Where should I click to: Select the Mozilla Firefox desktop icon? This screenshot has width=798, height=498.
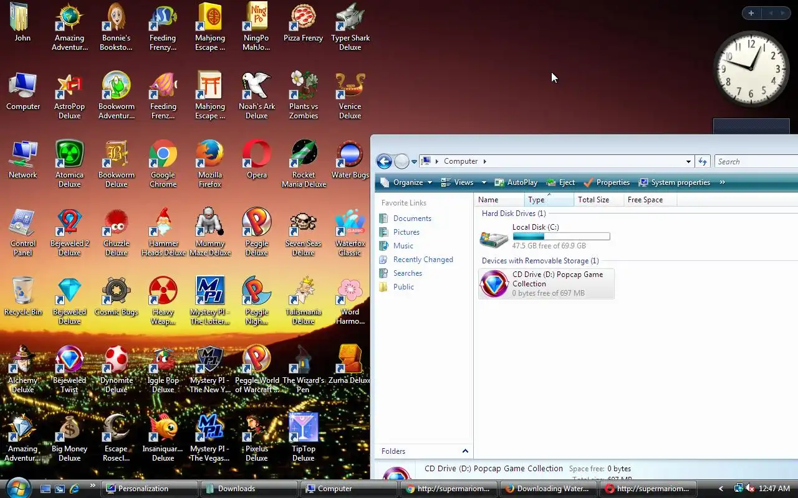pyautogui.click(x=210, y=163)
